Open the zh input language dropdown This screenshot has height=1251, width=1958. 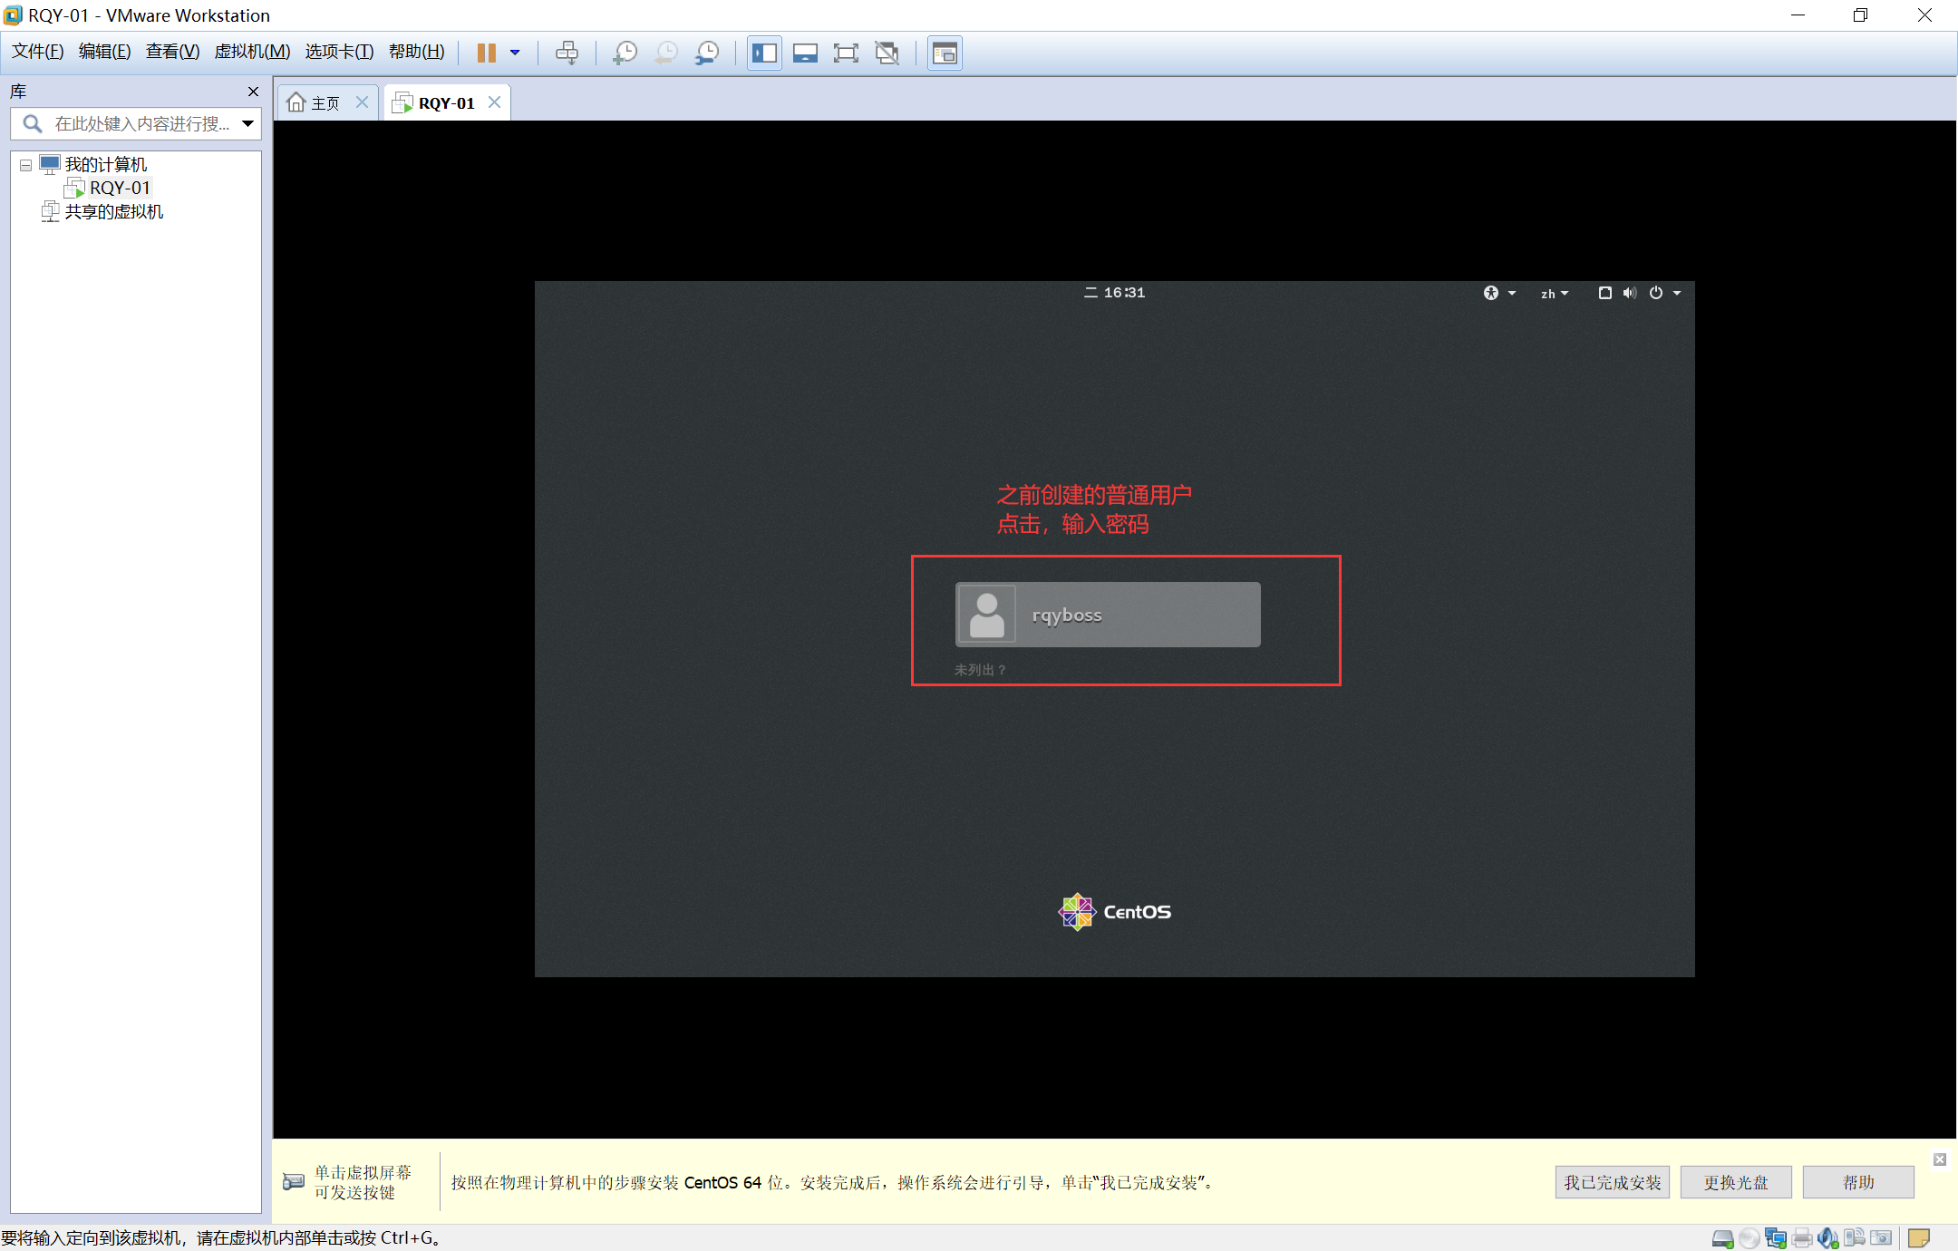tap(1554, 294)
